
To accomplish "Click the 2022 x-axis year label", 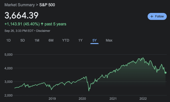I will click(x=143, y=99).
